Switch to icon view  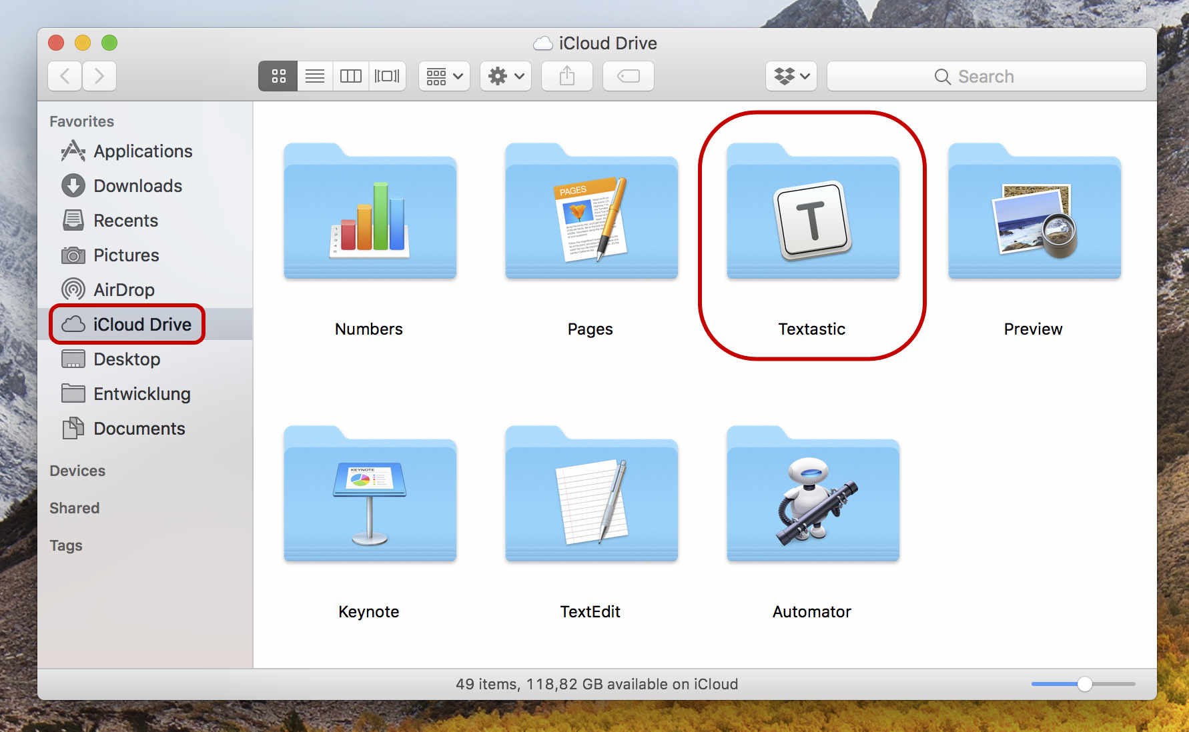point(278,76)
